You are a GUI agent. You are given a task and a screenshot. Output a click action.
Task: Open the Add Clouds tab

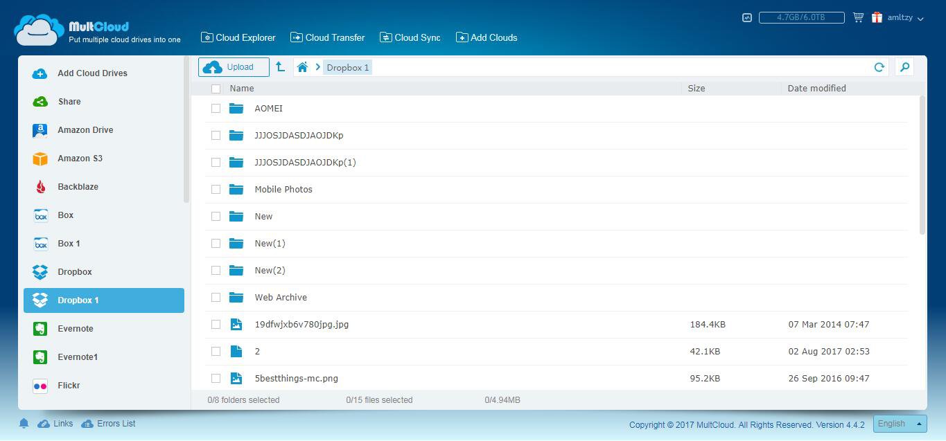pos(487,37)
